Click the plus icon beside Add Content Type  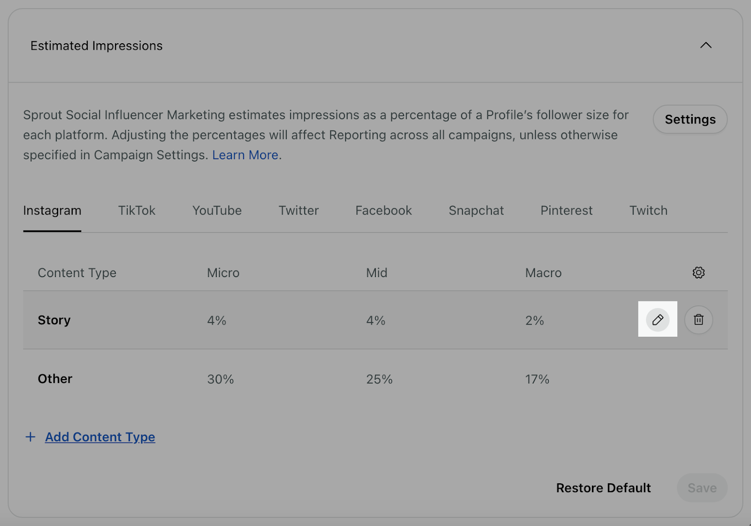(31, 437)
